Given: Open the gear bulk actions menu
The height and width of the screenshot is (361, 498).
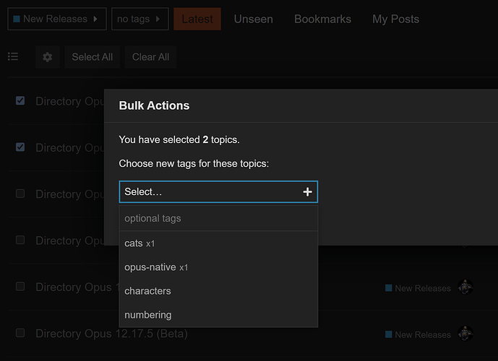Looking at the screenshot, I should [x=47, y=57].
